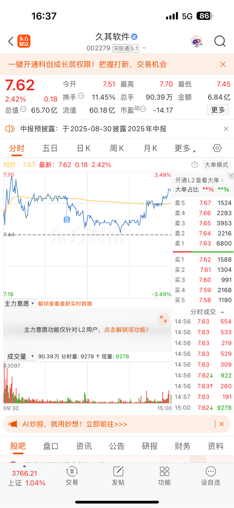
Task: Switch to the 资讯 tab
Action: coord(84,446)
